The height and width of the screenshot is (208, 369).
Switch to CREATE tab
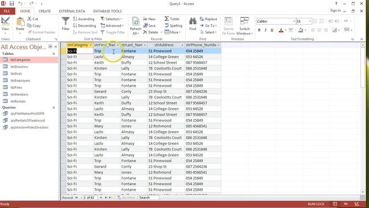pos(44,11)
